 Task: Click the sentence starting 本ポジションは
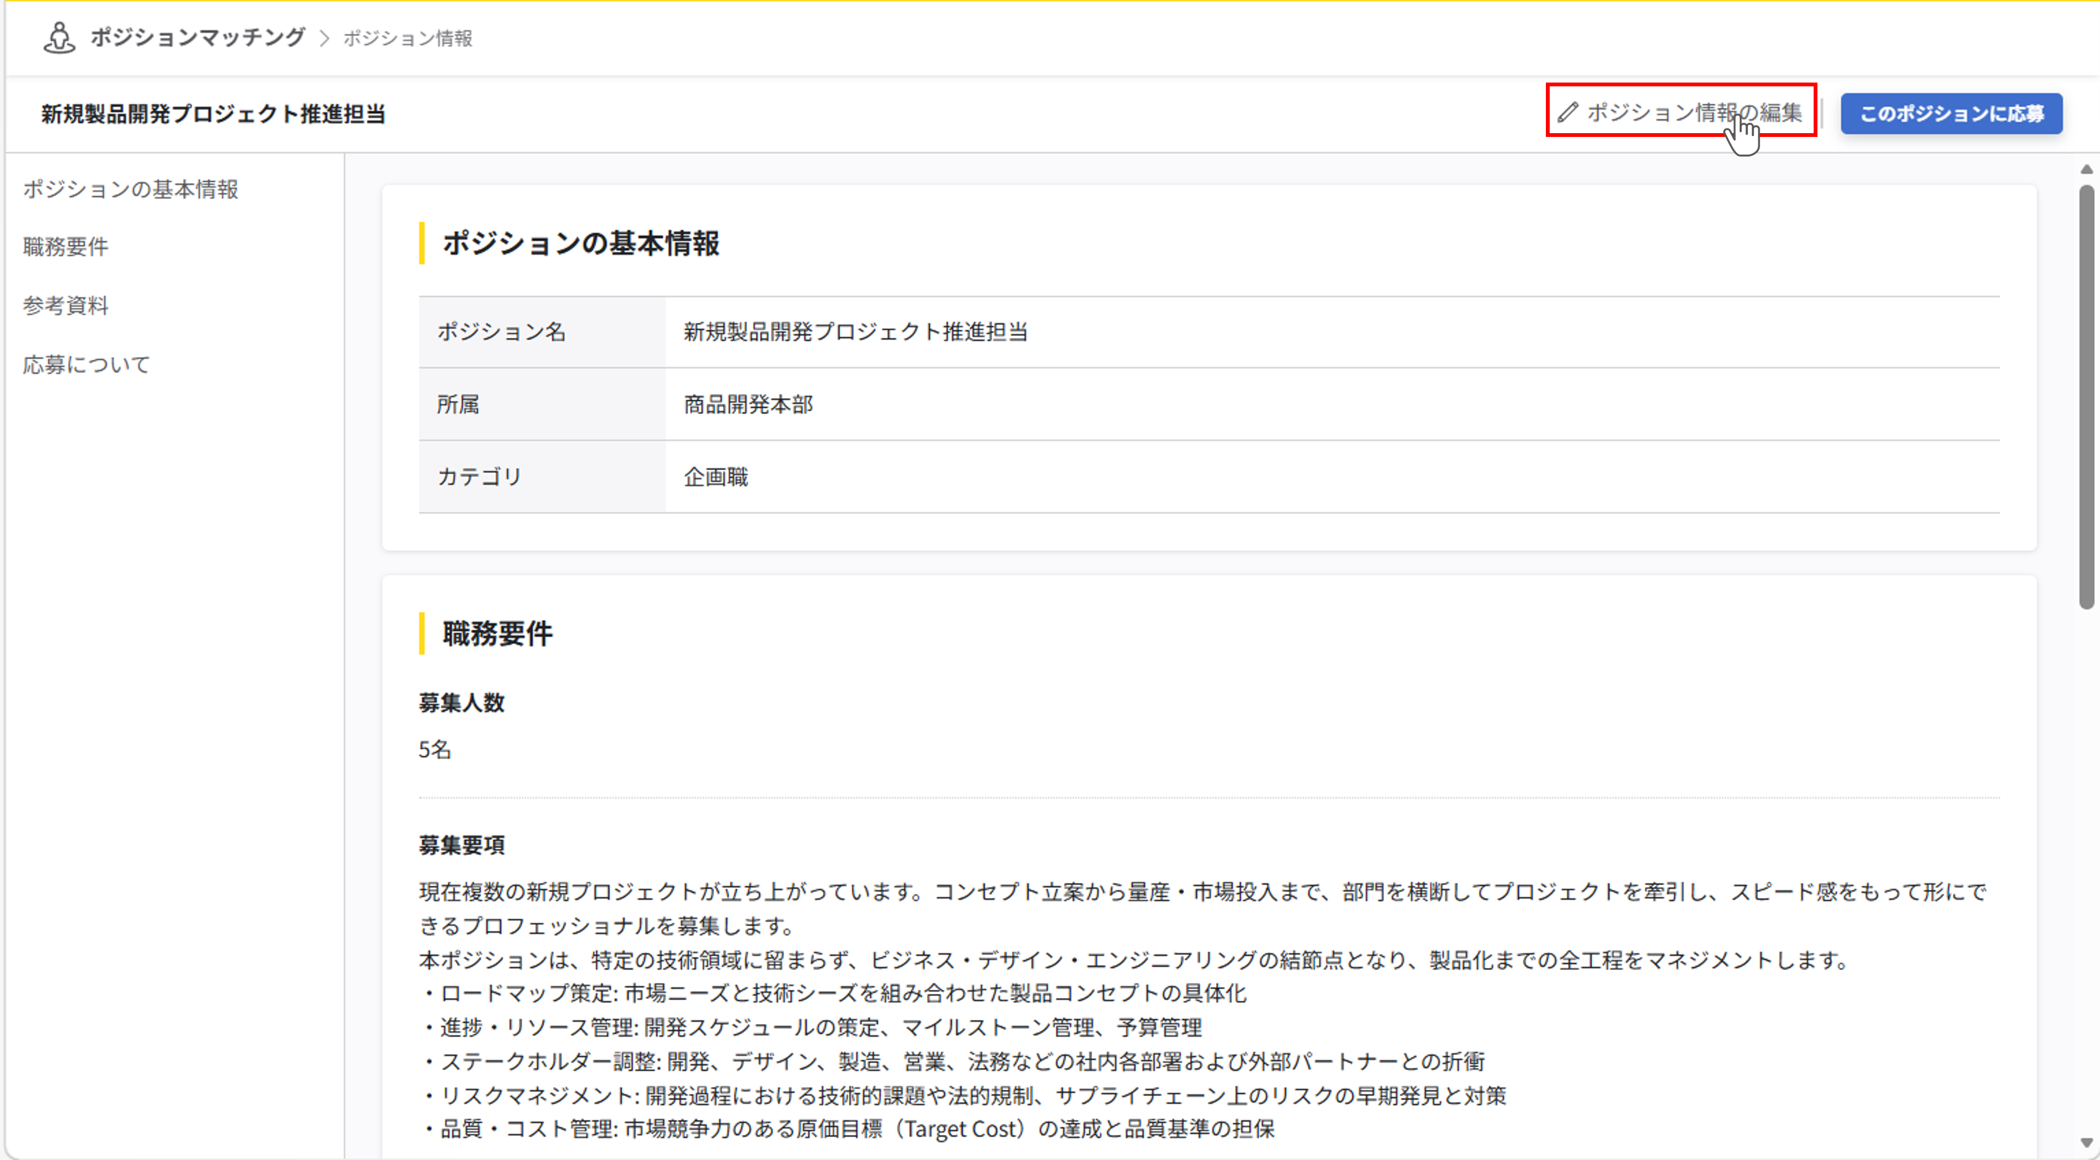[1135, 960]
